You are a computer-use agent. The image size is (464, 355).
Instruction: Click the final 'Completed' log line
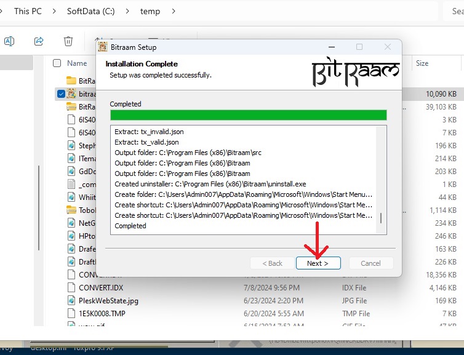click(130, 226)
